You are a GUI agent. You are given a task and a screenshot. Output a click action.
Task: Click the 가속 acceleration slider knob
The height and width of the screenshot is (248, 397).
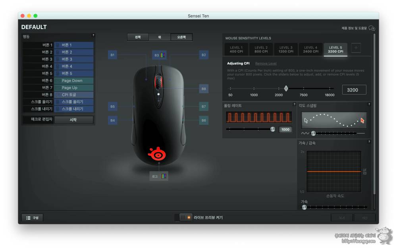point(304,207)
